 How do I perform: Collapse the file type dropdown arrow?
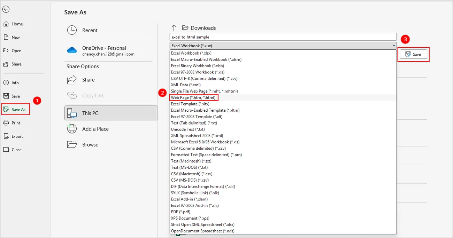[x=393, y=46]
